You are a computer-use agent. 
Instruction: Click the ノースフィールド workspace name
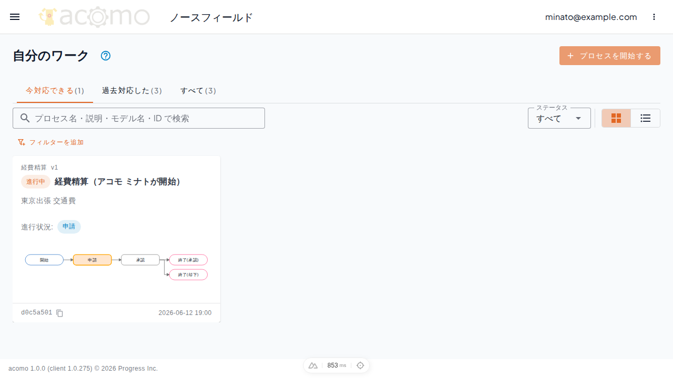(211, 17)
